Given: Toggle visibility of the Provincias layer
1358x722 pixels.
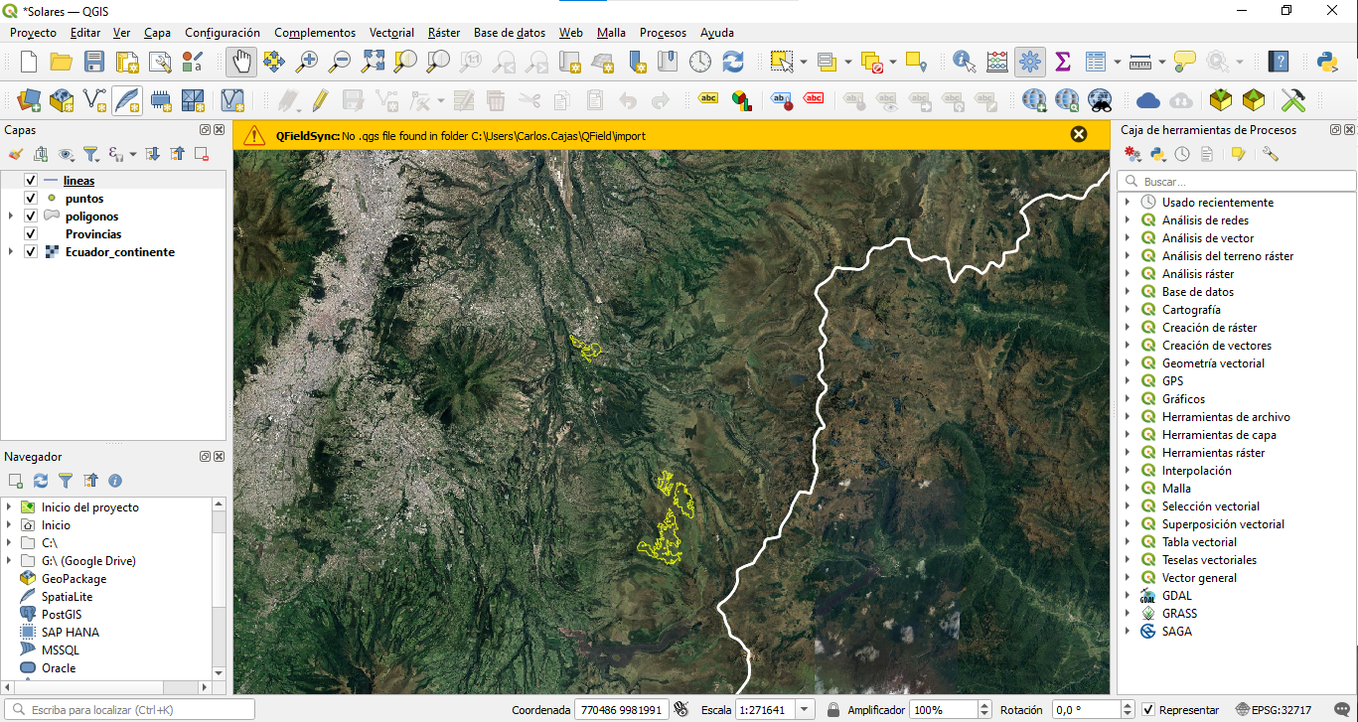Looking at the screenshot, I should coord(30,234).
